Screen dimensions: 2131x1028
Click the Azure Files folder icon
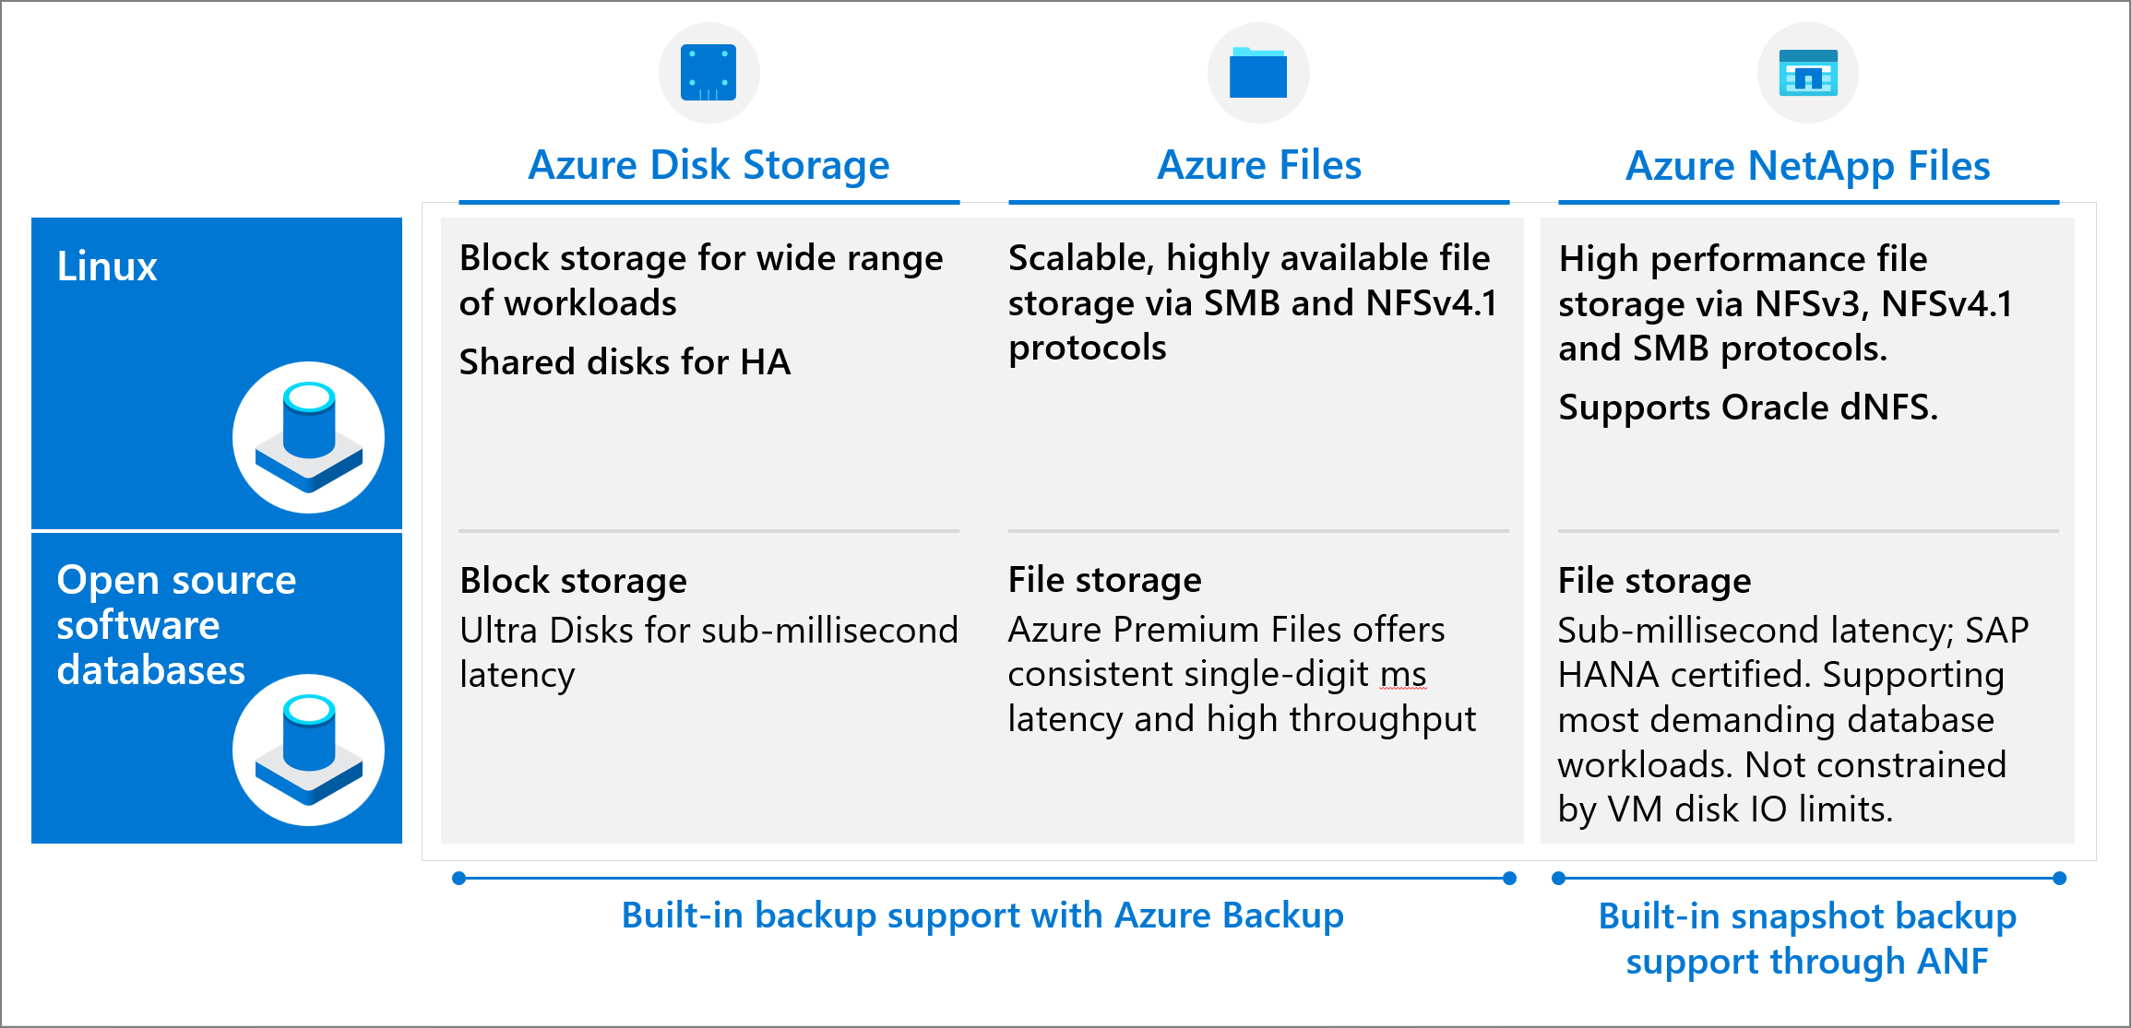click(x=1258, y=74)
